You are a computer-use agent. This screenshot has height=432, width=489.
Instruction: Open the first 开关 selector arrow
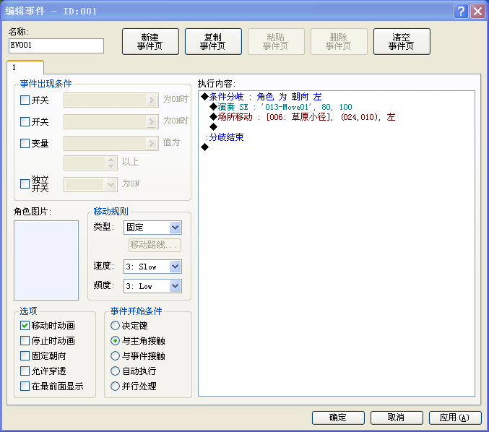(x=152, y=100)
